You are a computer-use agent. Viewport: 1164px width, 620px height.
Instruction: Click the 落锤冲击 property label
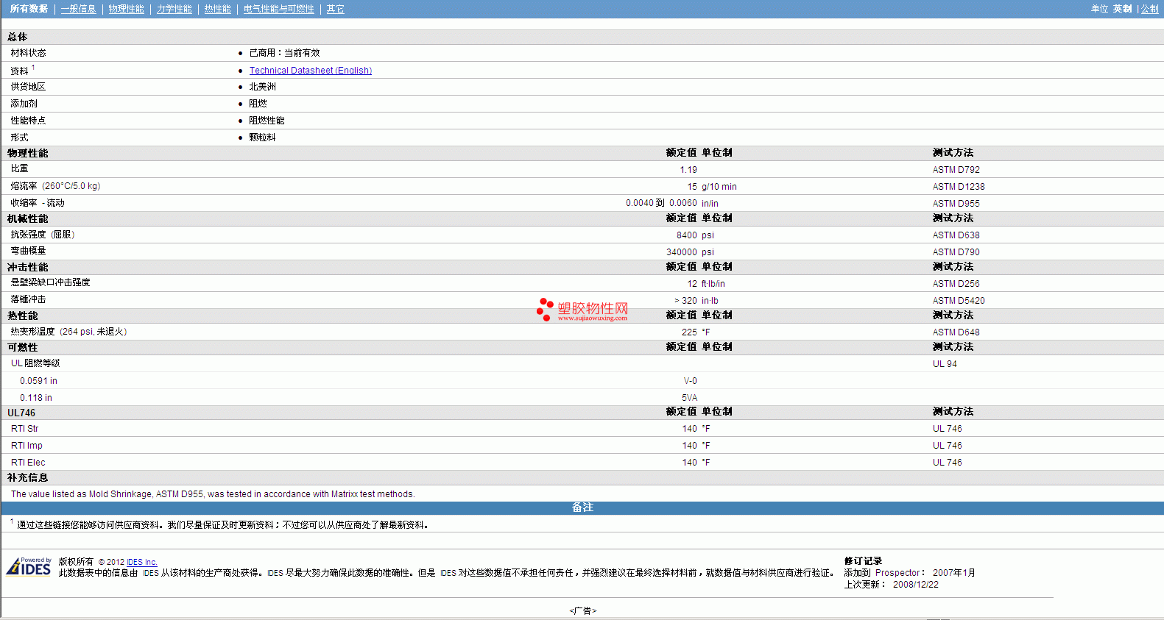[x=28, y=300]
